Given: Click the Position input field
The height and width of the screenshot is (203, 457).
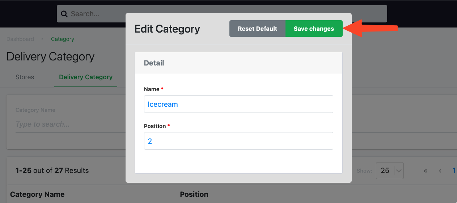Looking at the screenshot, I should pyautogui.click(x=238, y=141).
